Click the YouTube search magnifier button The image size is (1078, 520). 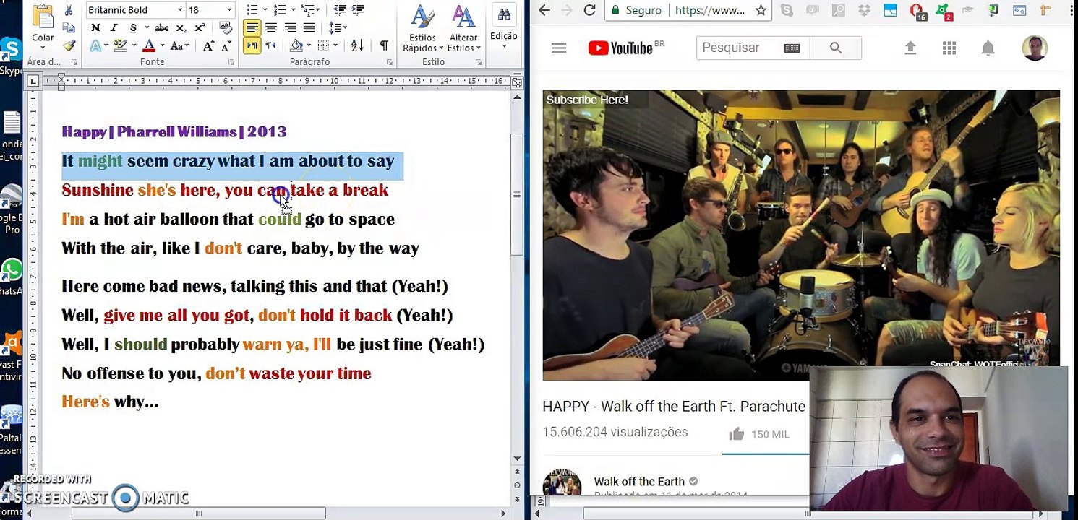tap(836, 48)
